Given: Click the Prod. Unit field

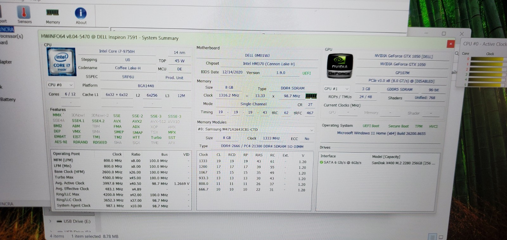Looking at the screenshot, I should pyautogui.click(x=174, y=78).
